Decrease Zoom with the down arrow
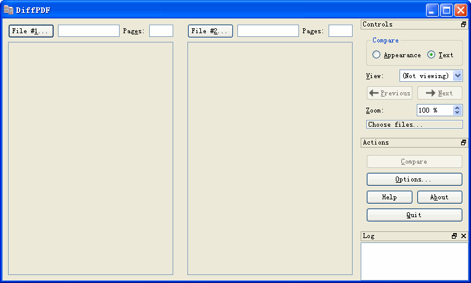The image size is (471, 283). tap(457, 113)
